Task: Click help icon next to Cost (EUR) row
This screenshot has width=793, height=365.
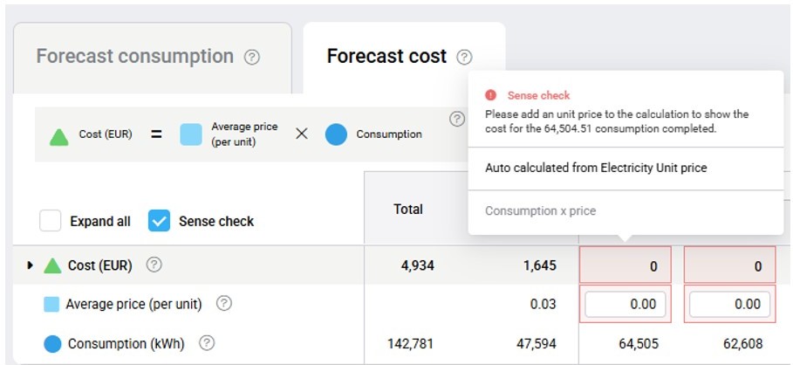Action: pos(154,265)
